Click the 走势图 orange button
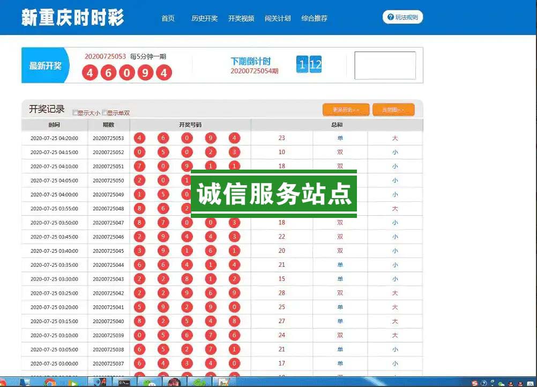The height and width of the screenshot is (387, 537). (x=393, y=109)
